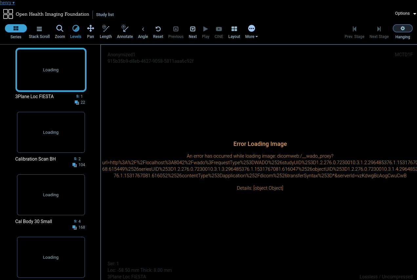Start playback with the Play button
Image resolution: width=417 pixels, height=280 pixels.
coord(206,32)
